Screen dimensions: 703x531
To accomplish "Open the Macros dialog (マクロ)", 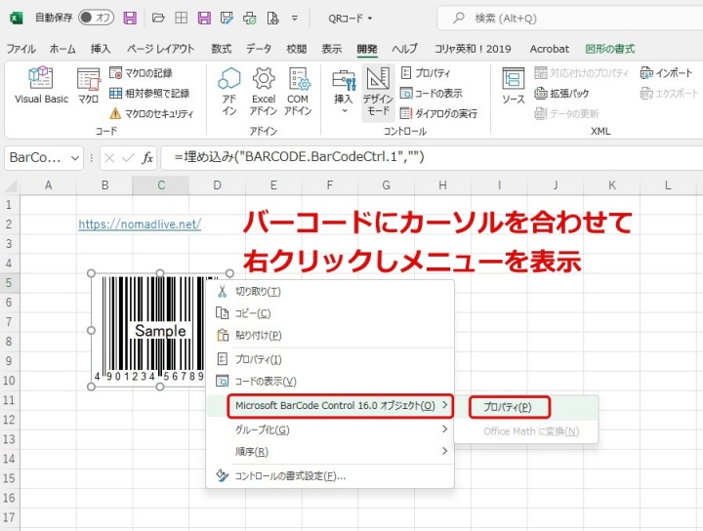I will coord(88,86).
